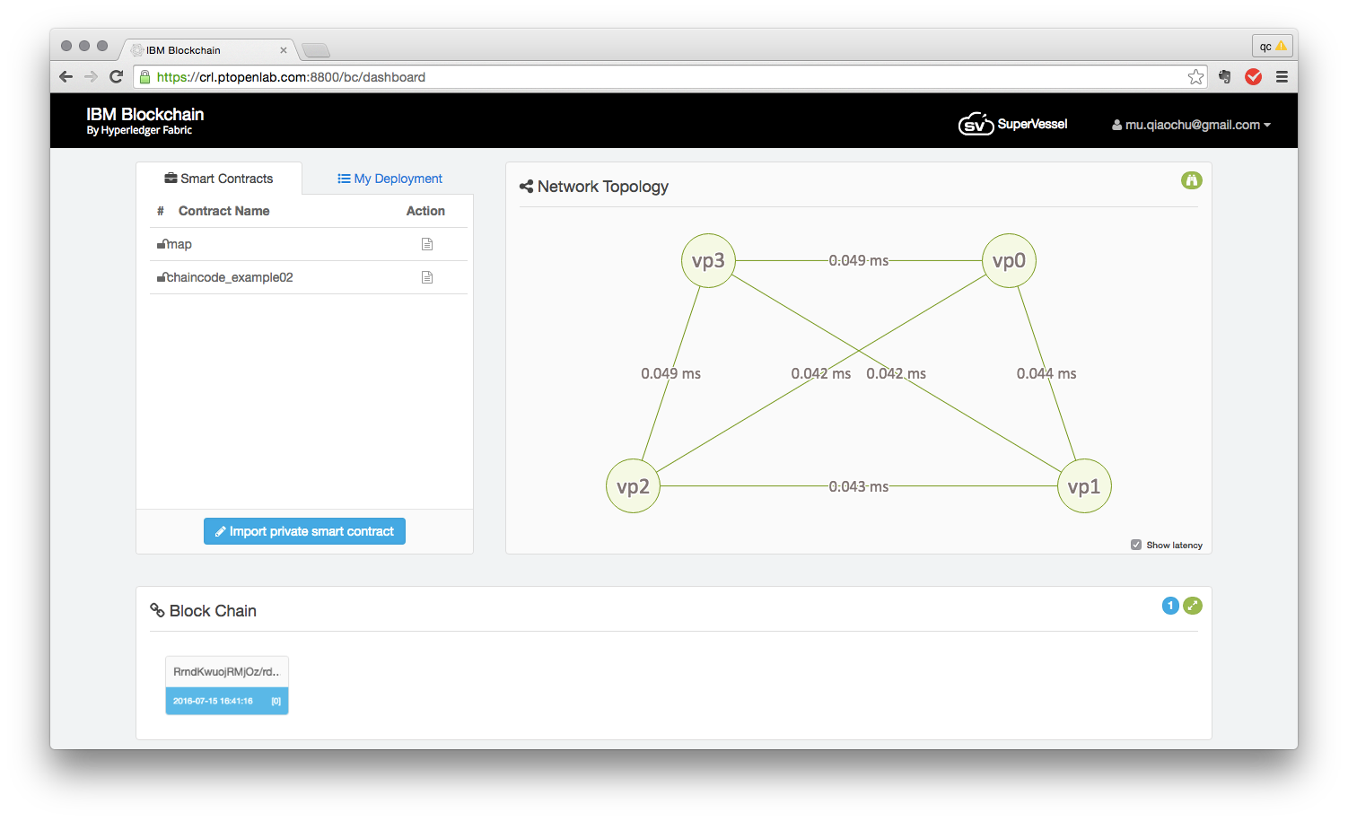Image resolution: width=1348 pixels, height=821 pixels.
Task: Select the vp2 node
Action: click(x=633, y=486)
